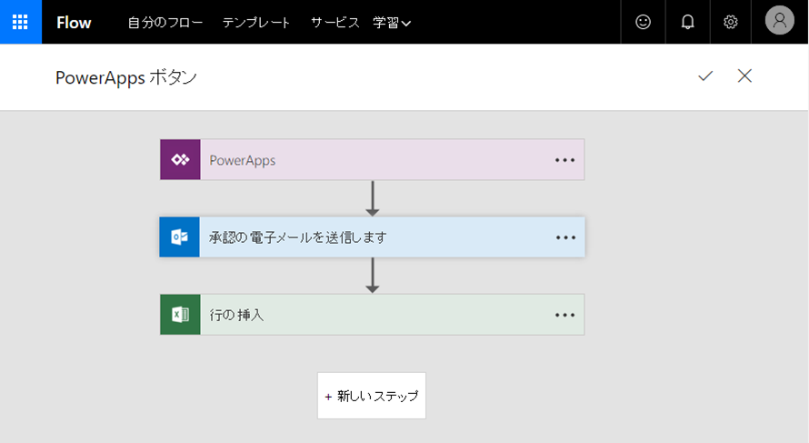Click the Flow home logo
The width and height of the screenshot is (809, 443).
click(74, 22)
